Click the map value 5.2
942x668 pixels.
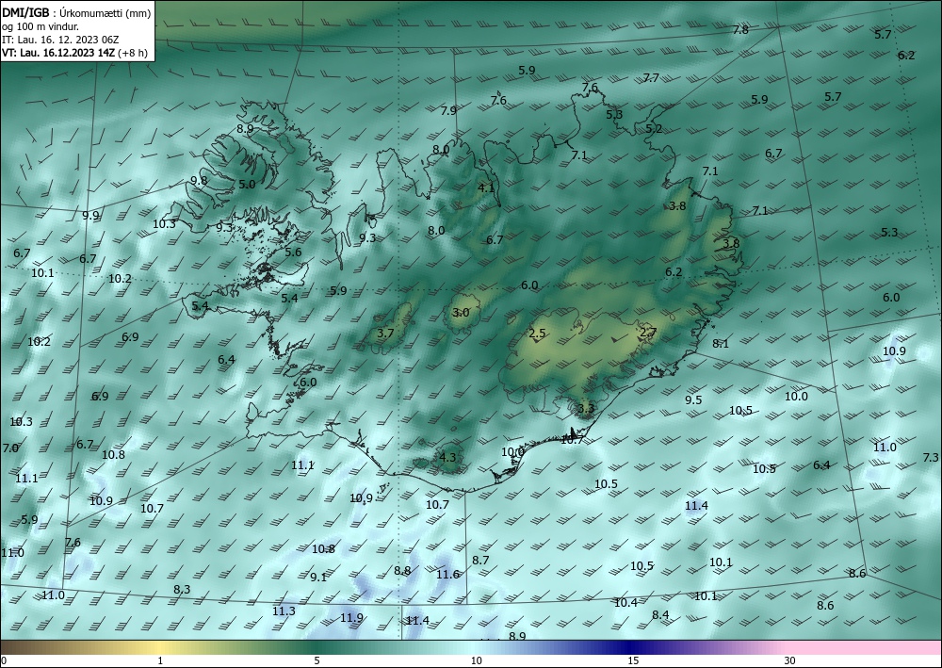[x=654, y=128]
